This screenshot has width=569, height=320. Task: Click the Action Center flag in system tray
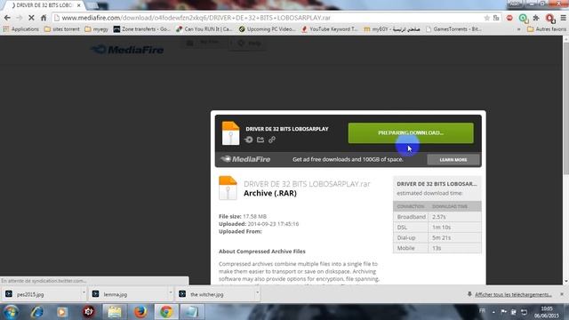[x=503, y=312]
